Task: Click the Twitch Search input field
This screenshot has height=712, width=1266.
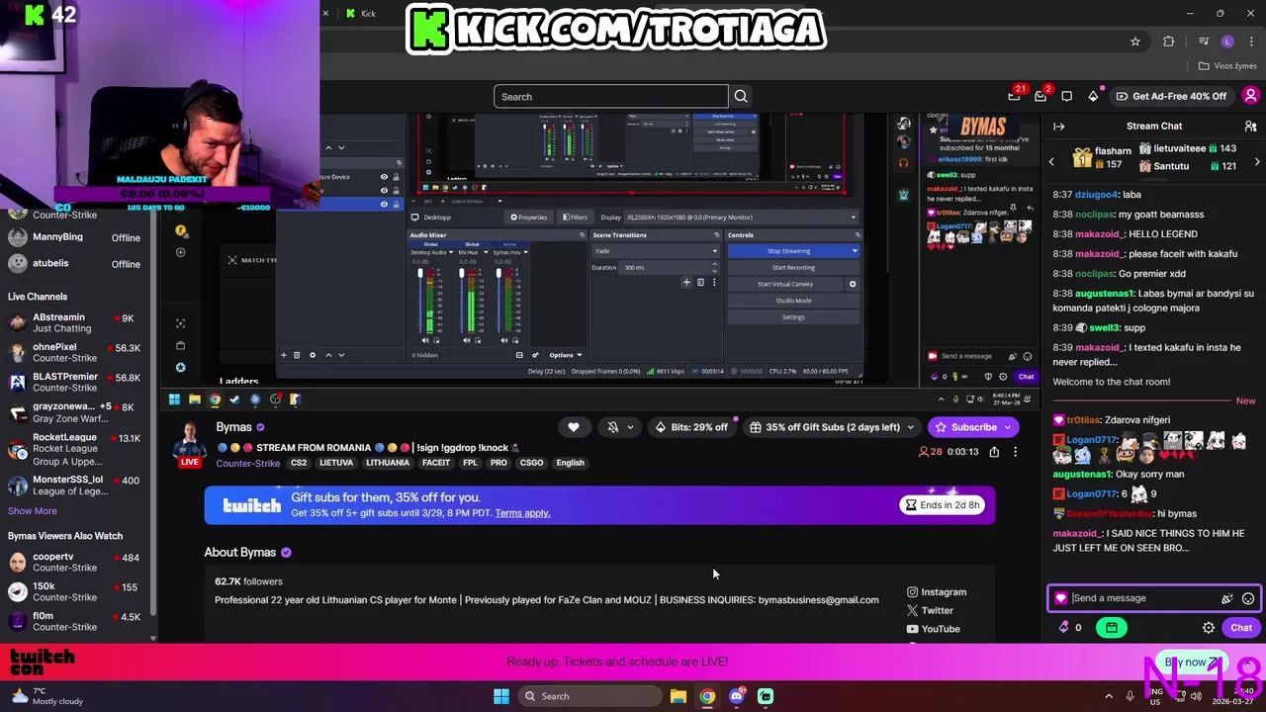Action: tap(611, 97)
